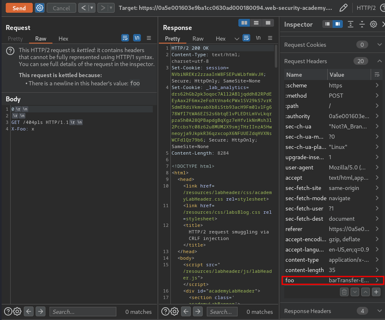This screenshot has width=385, height=320.
Task: Open details arrow for :method header
Action: [377, 96]
